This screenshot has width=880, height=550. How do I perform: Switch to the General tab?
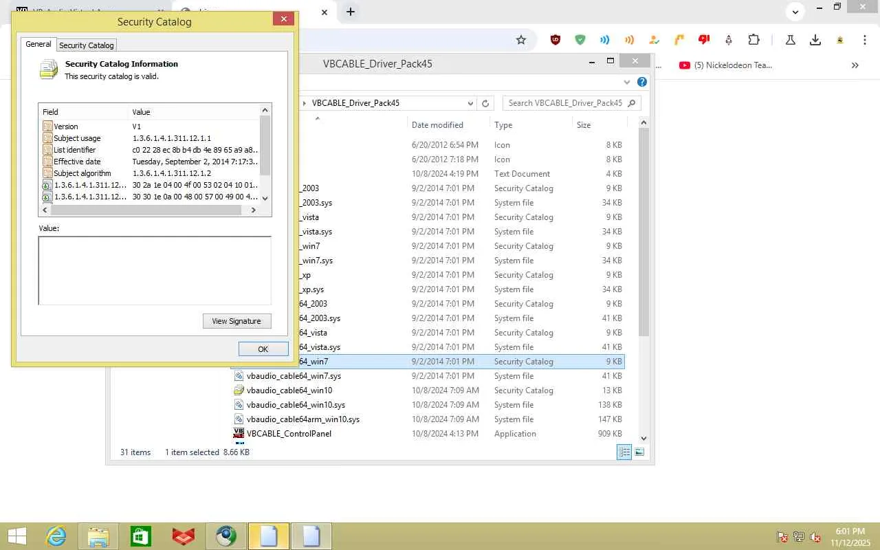point(38,44)
